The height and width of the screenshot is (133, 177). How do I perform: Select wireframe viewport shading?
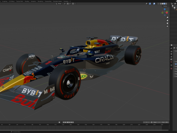161,4
